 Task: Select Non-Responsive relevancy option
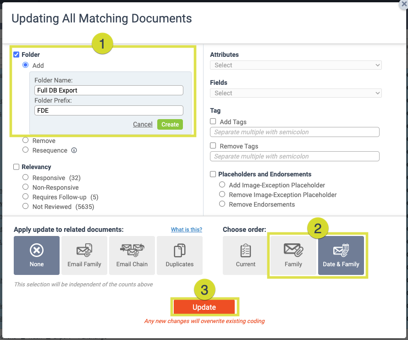[x=26, y=187]
